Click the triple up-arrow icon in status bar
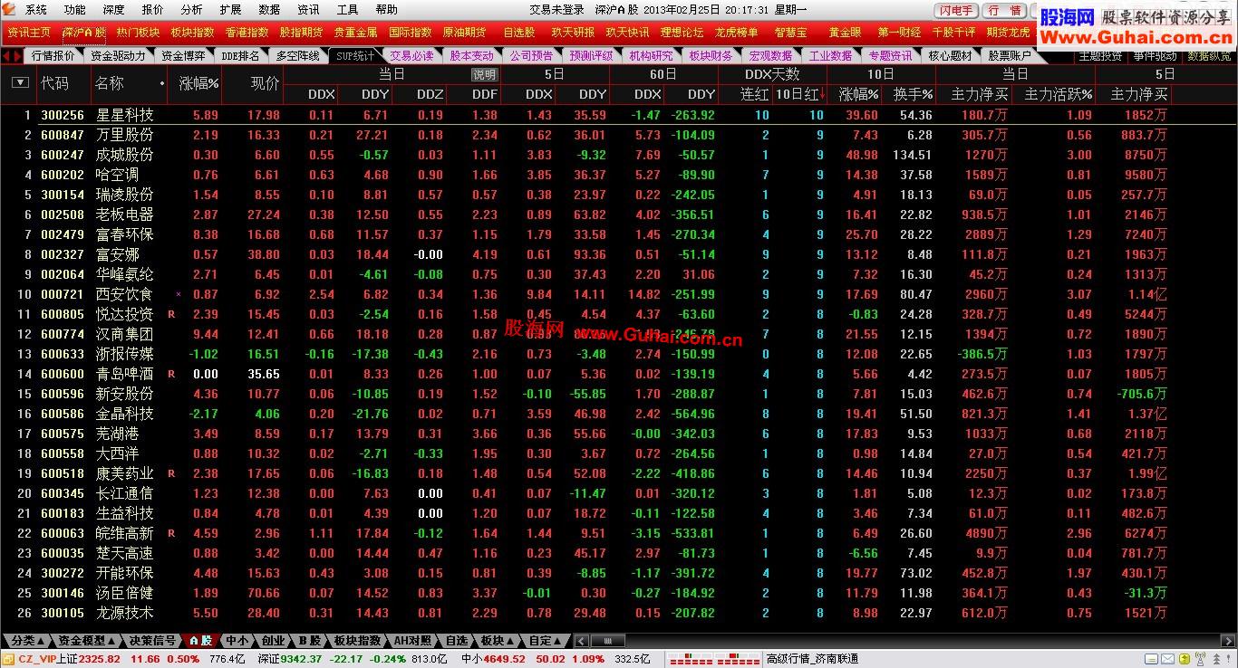 pos(1216,659)
